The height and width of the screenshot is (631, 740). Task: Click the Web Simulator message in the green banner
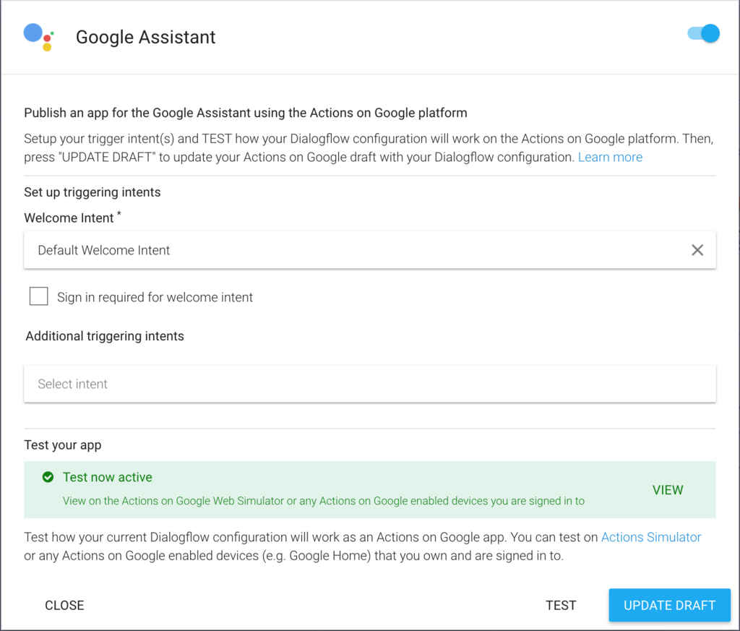click(x=324, y=501)
